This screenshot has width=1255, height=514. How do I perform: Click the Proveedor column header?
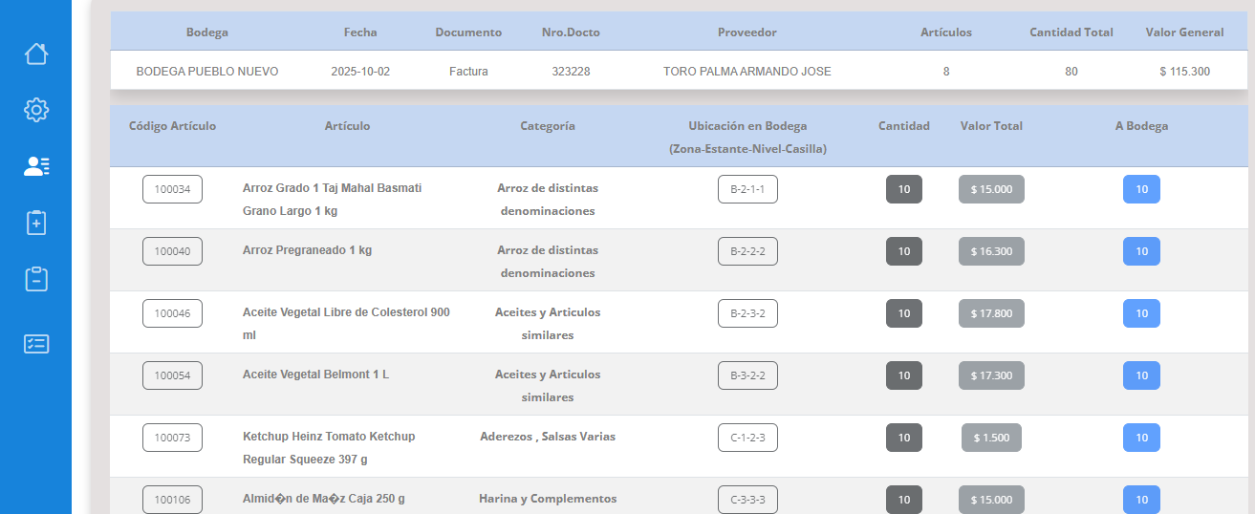point(747,32)
